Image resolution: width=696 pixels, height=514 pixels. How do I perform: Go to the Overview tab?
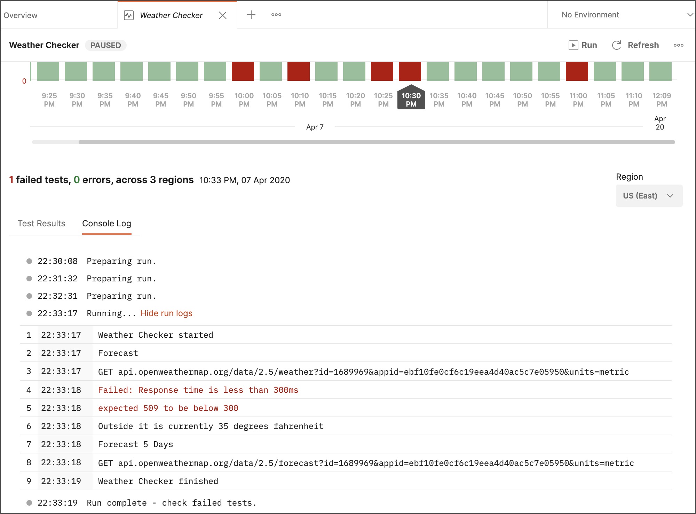pos(21,15)
